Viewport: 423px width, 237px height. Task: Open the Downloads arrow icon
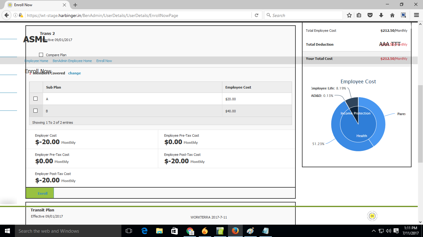tap(381, 15)
